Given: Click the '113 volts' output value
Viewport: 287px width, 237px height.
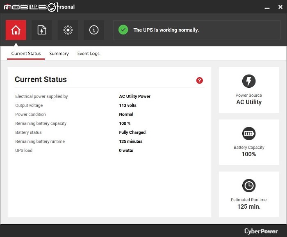Looking at the screenshot, I should (128, 105).
